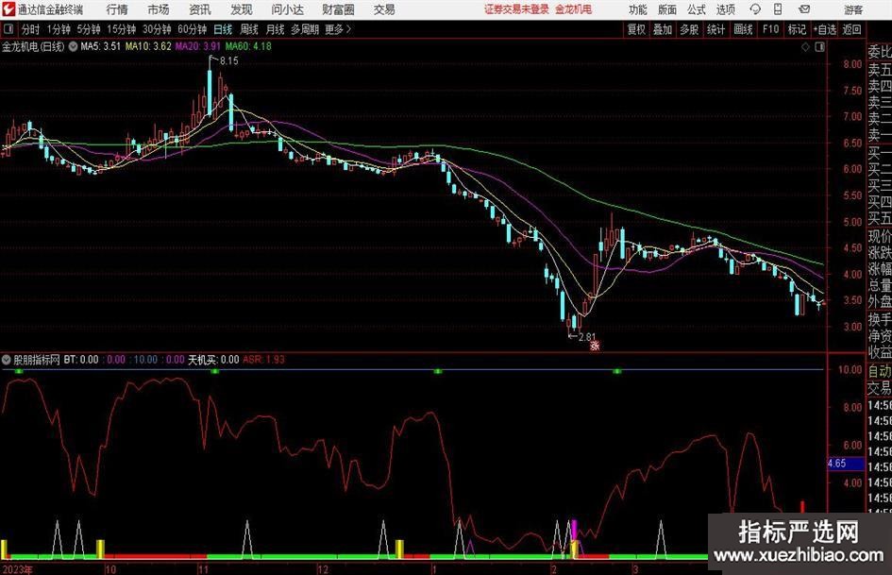
Task: Toggle the left sidebar panel icon
Action: coord(8,28)
